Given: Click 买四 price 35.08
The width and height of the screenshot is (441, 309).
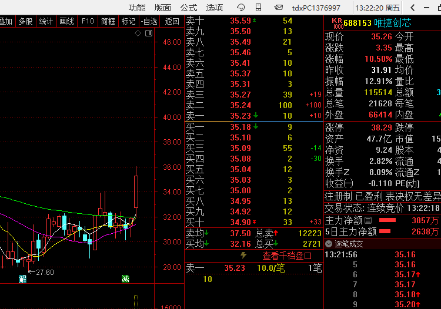Looking at the screenshot, I should pos(240,159).
